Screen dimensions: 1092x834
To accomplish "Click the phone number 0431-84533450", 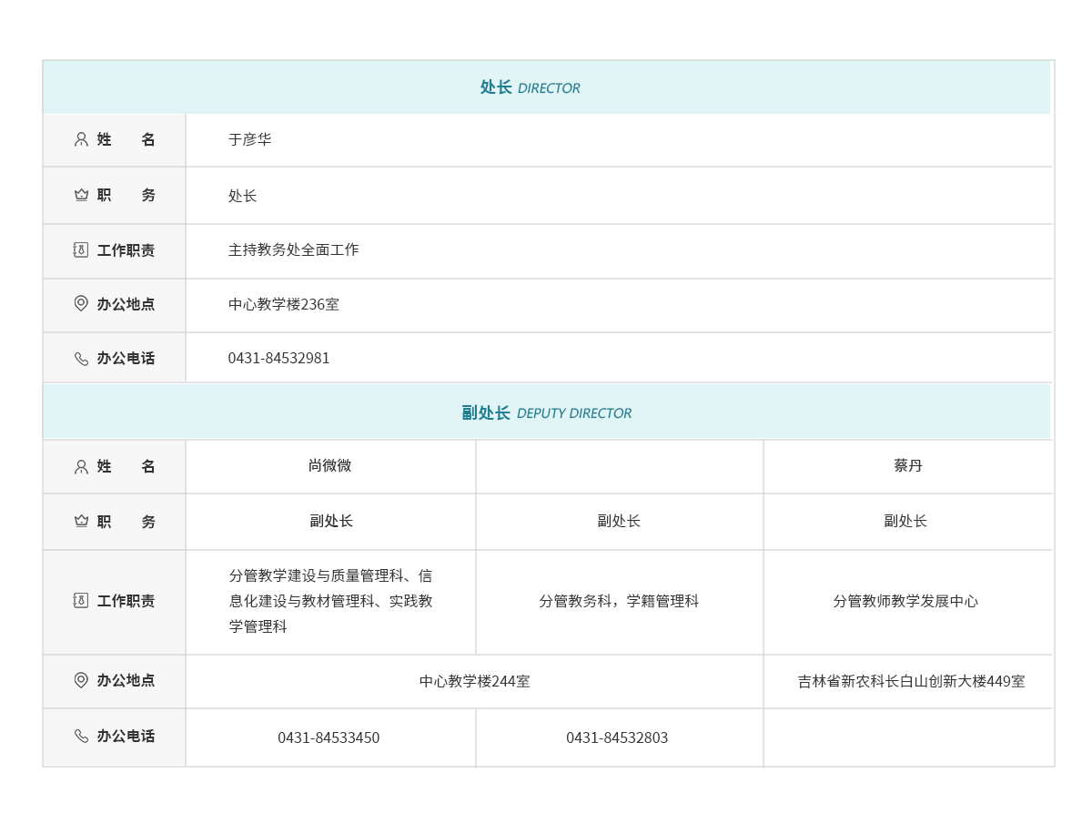I will 329,737.
